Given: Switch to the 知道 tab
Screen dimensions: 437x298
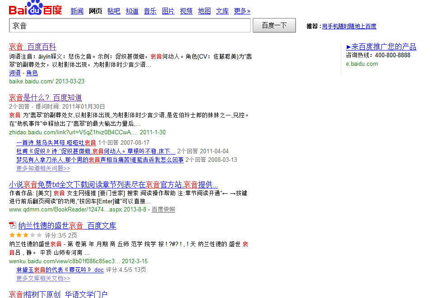Looking at the screenshot, I should click(x=132, y=11).
